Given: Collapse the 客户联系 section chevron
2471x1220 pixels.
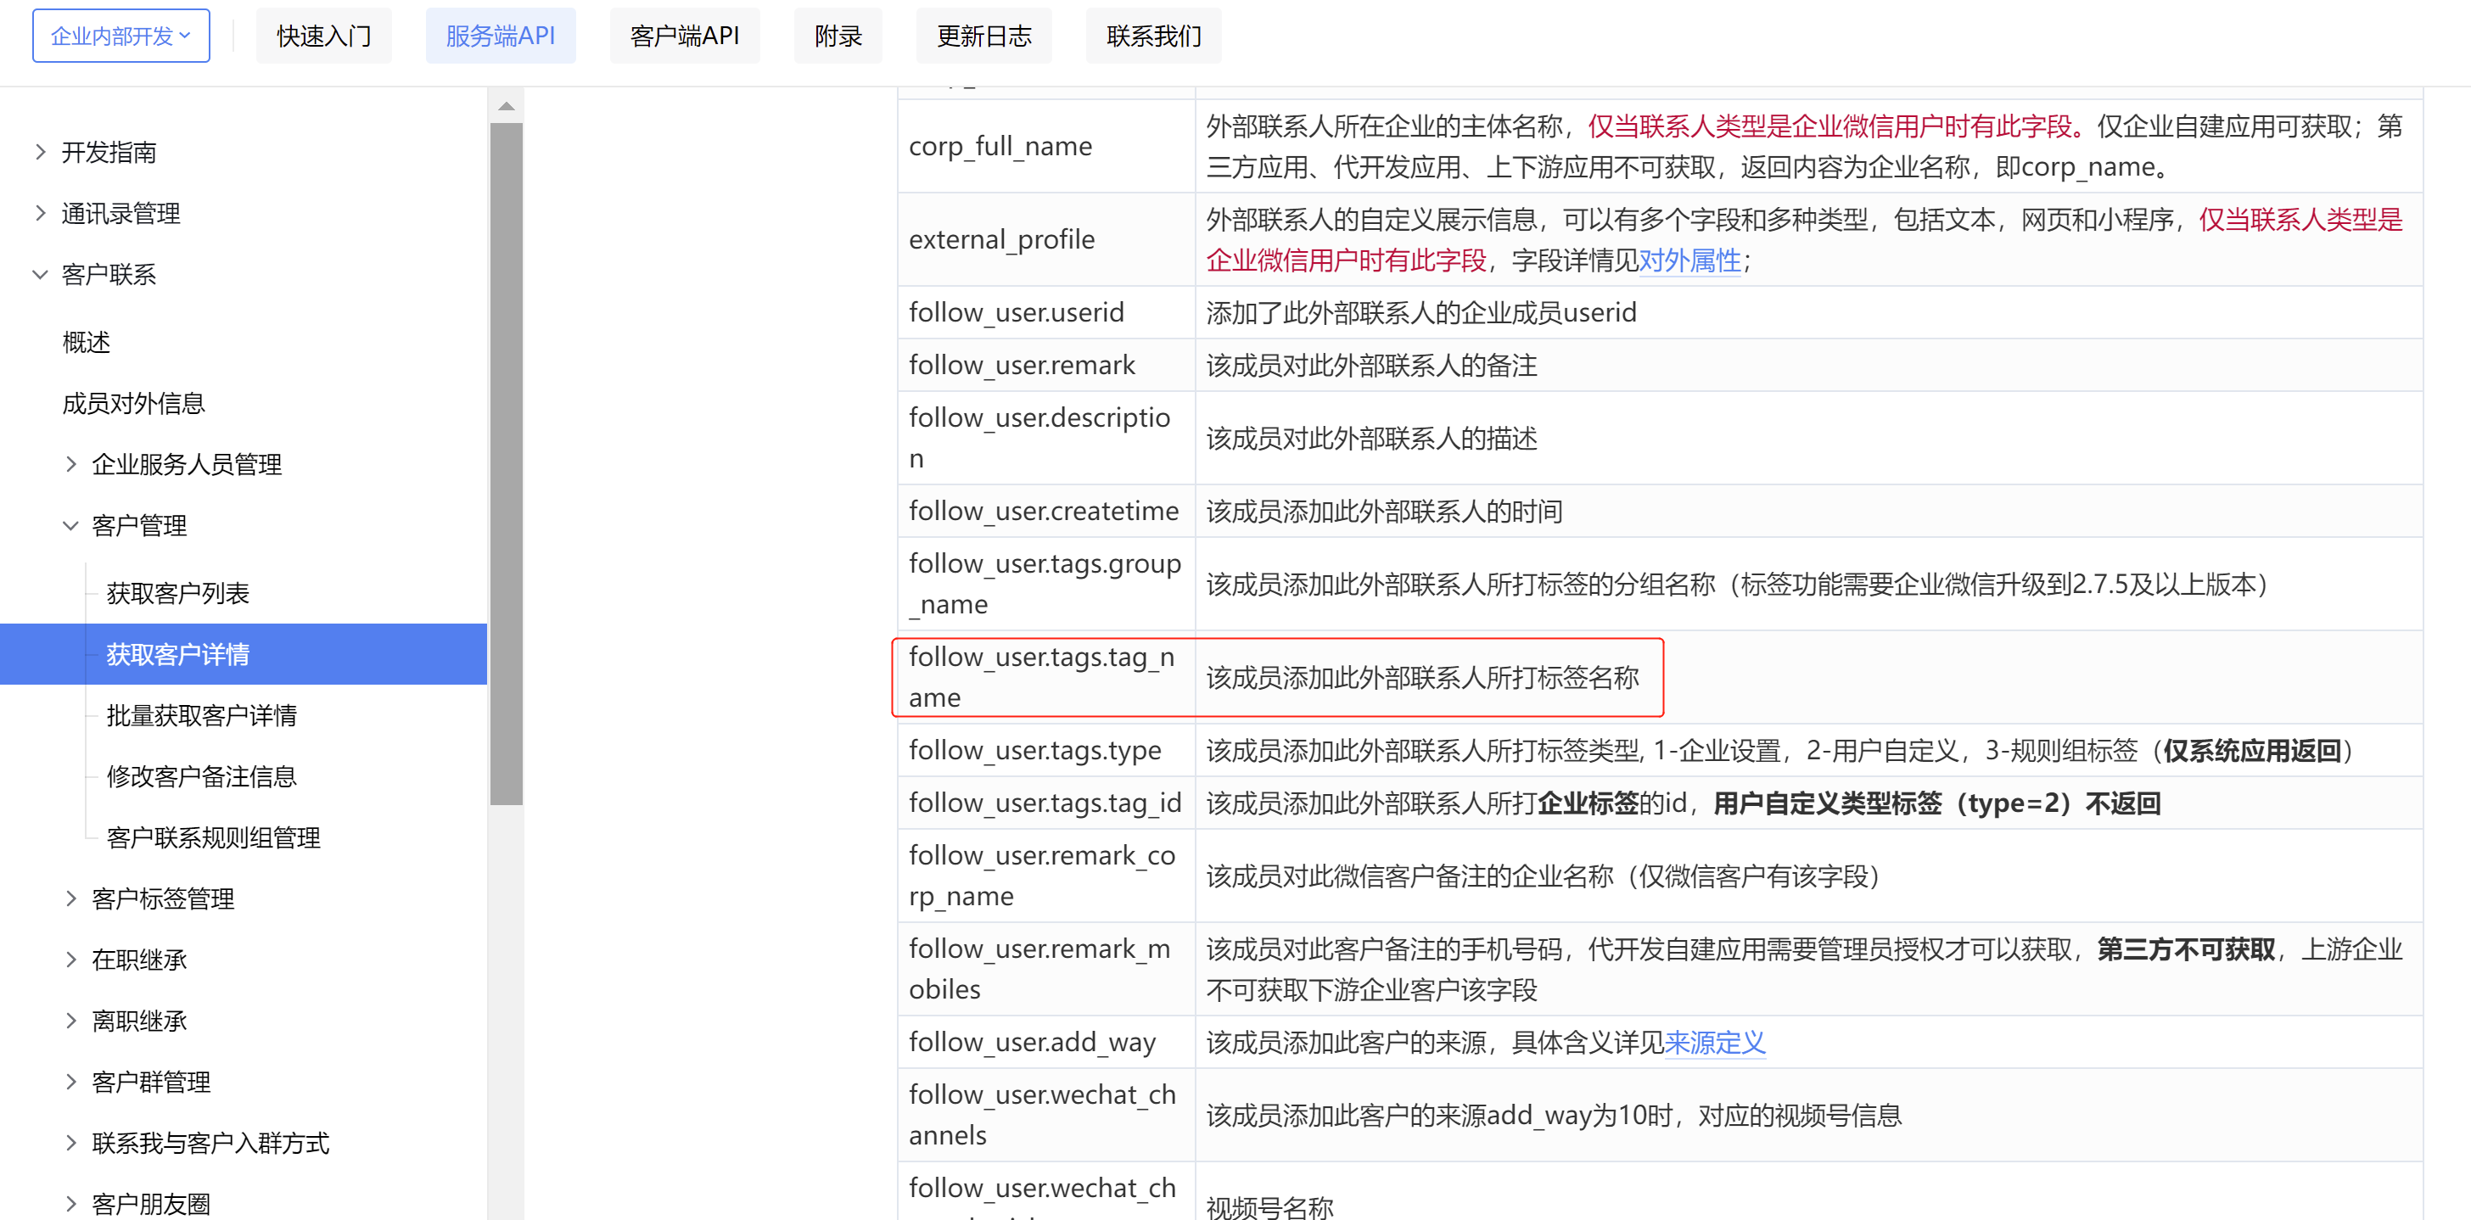Looking at the screenshot, I should (x=40, y=274).
